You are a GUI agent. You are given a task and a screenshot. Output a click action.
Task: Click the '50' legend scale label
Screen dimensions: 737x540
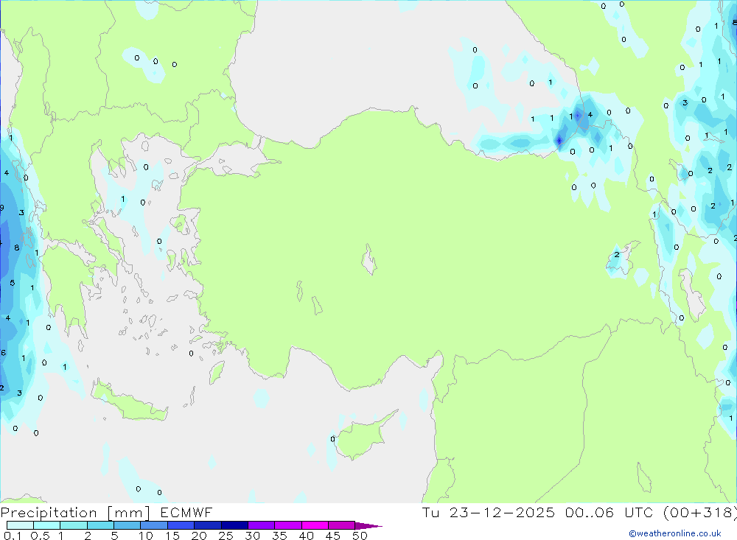coord(360,536)
